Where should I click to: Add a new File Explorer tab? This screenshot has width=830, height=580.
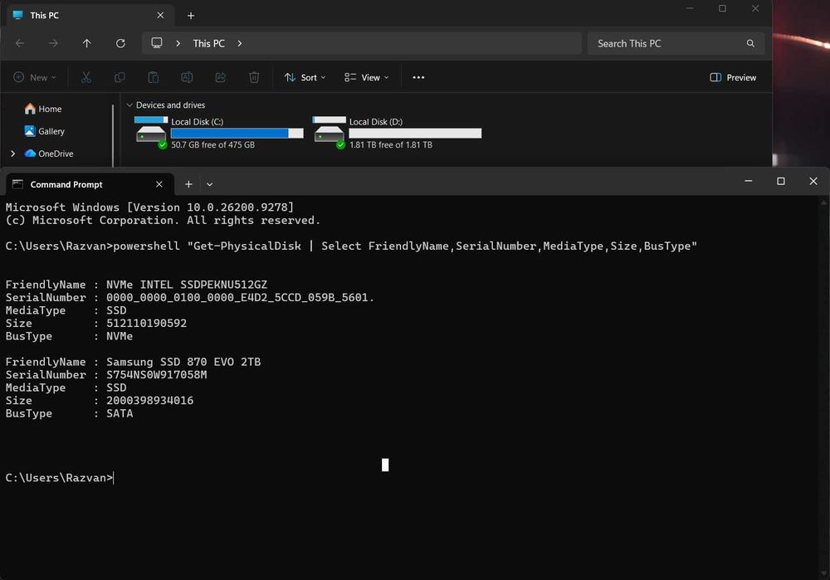tap(191, 16)
